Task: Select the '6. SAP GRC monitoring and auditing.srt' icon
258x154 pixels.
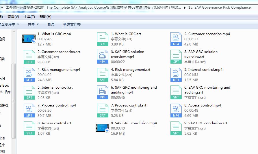Action: pos(176,92)
